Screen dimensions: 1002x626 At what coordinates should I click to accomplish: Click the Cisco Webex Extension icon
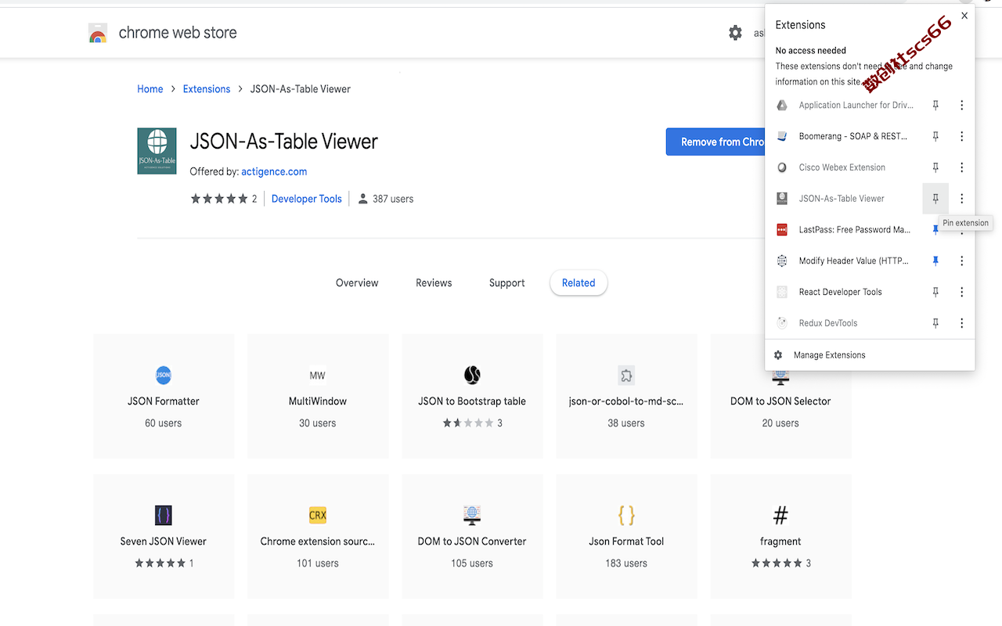click(781, 167)
